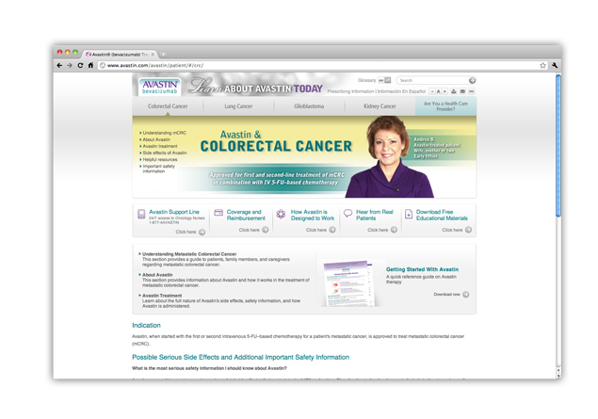Click here arrow under Avastin Support Line
Screen dimensions: 598x419
click(202, 232)
